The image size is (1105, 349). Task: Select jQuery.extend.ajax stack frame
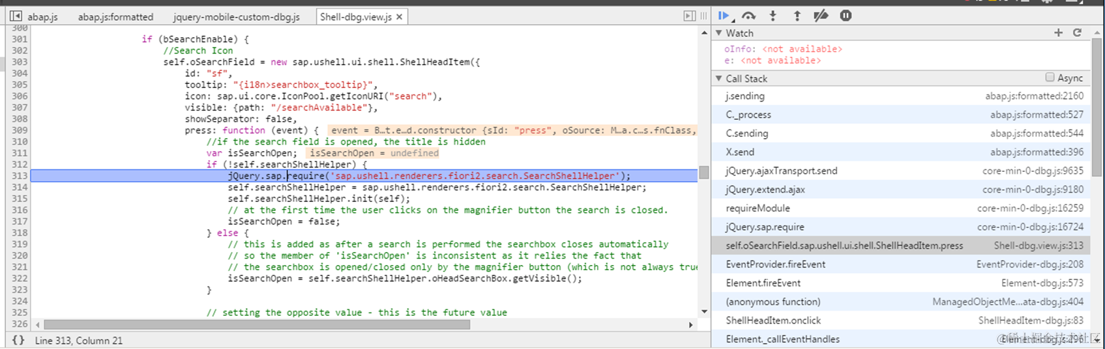click(900, 189)
